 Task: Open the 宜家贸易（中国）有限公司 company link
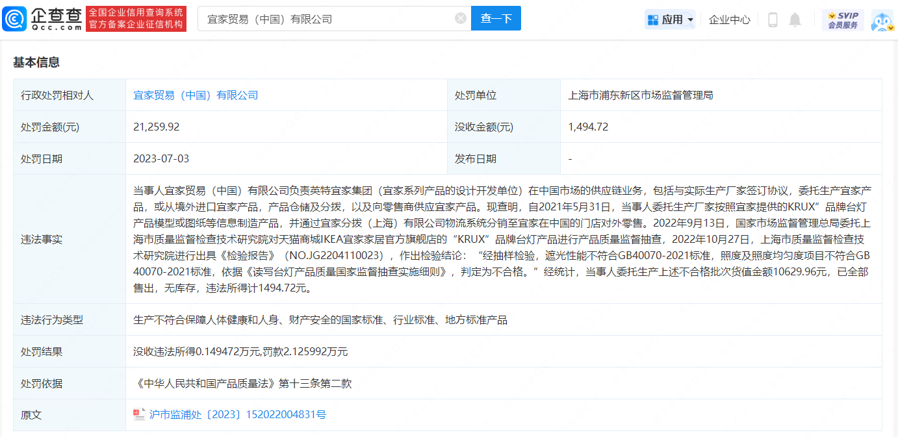click(x=195, y=95)
